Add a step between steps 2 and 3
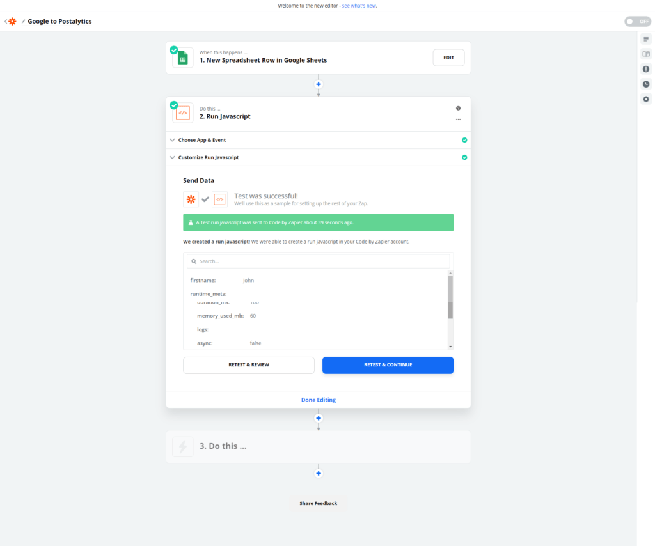 (x=319, y=418)
